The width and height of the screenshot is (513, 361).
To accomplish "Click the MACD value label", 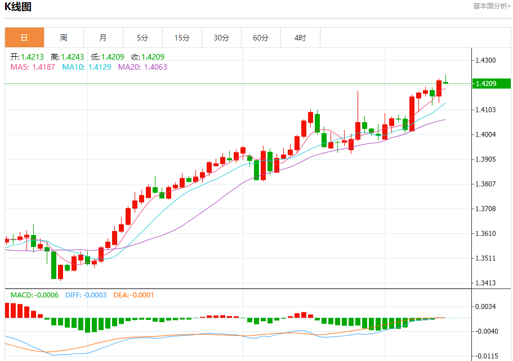I will tap(35, 295).
